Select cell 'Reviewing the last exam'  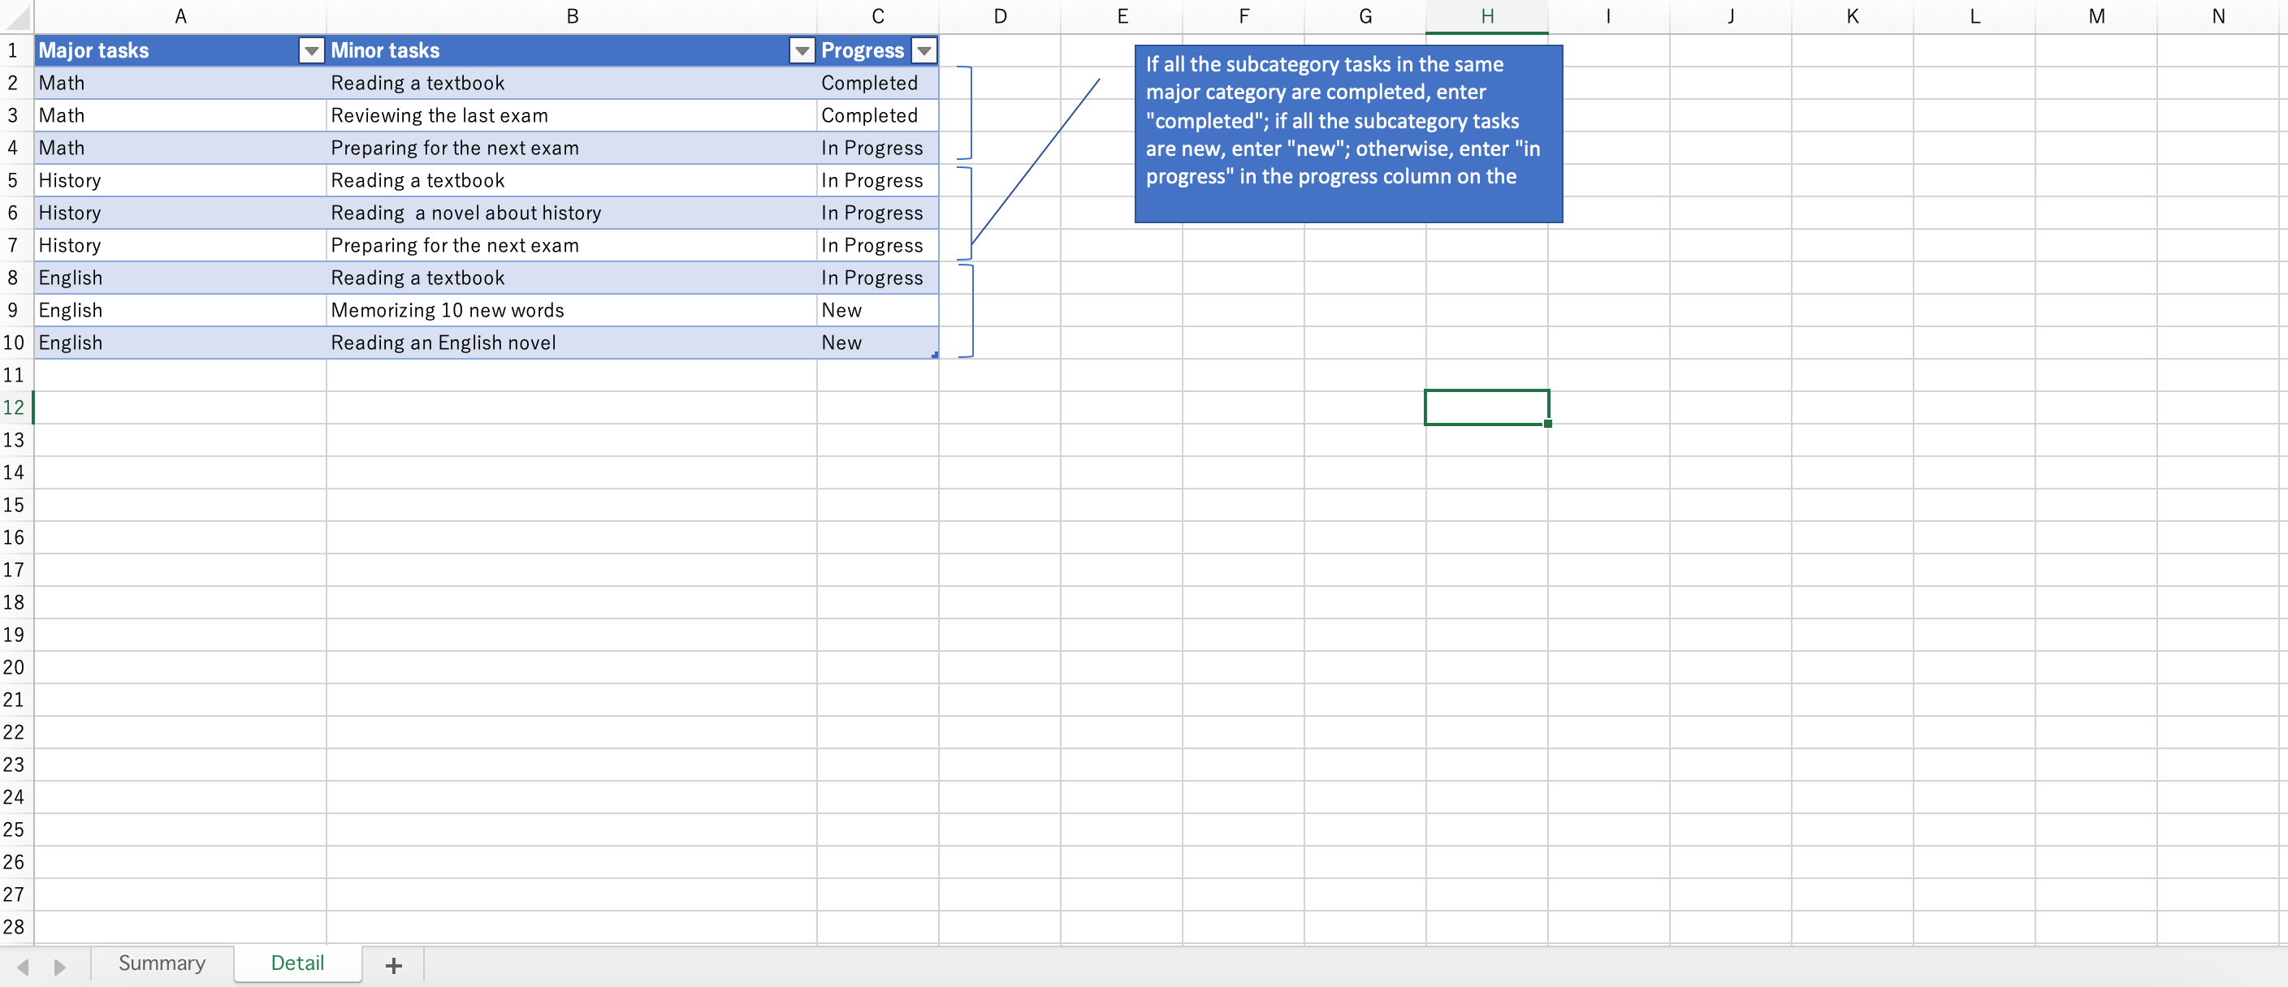pyautogui.click(x=572, y=115)
